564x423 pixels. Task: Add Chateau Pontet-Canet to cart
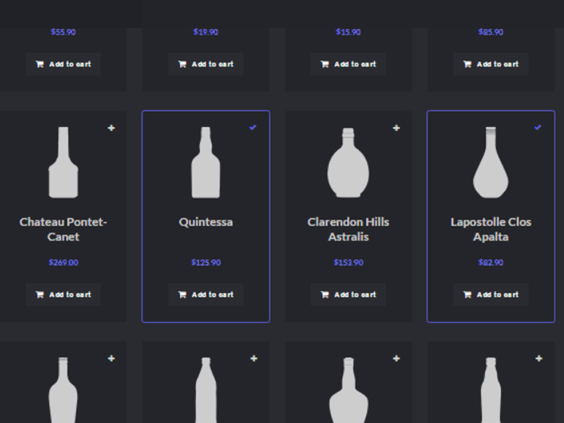(x=63, y=295)
